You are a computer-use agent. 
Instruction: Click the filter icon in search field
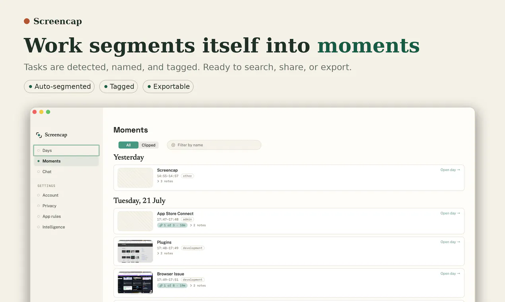173,145
